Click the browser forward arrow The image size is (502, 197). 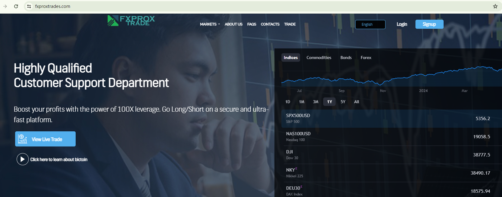pos(5,6)
